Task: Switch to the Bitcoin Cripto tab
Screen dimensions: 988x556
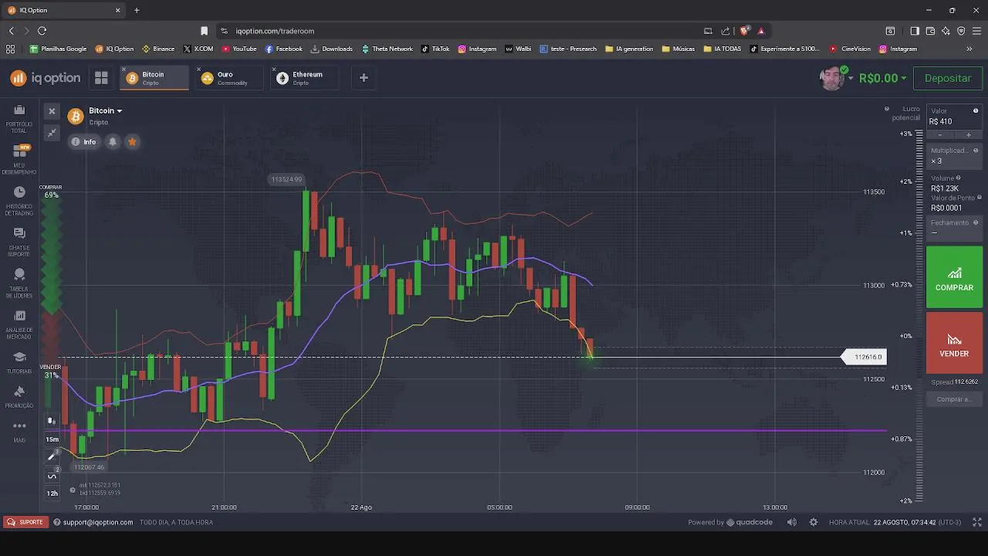Action: pyautogui.click(x=154, y=78)
